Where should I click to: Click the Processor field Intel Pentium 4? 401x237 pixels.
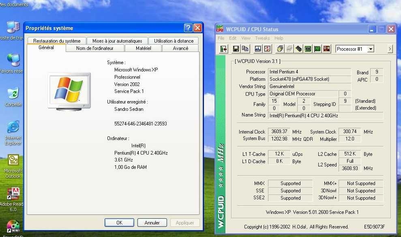tap(309, 72)
